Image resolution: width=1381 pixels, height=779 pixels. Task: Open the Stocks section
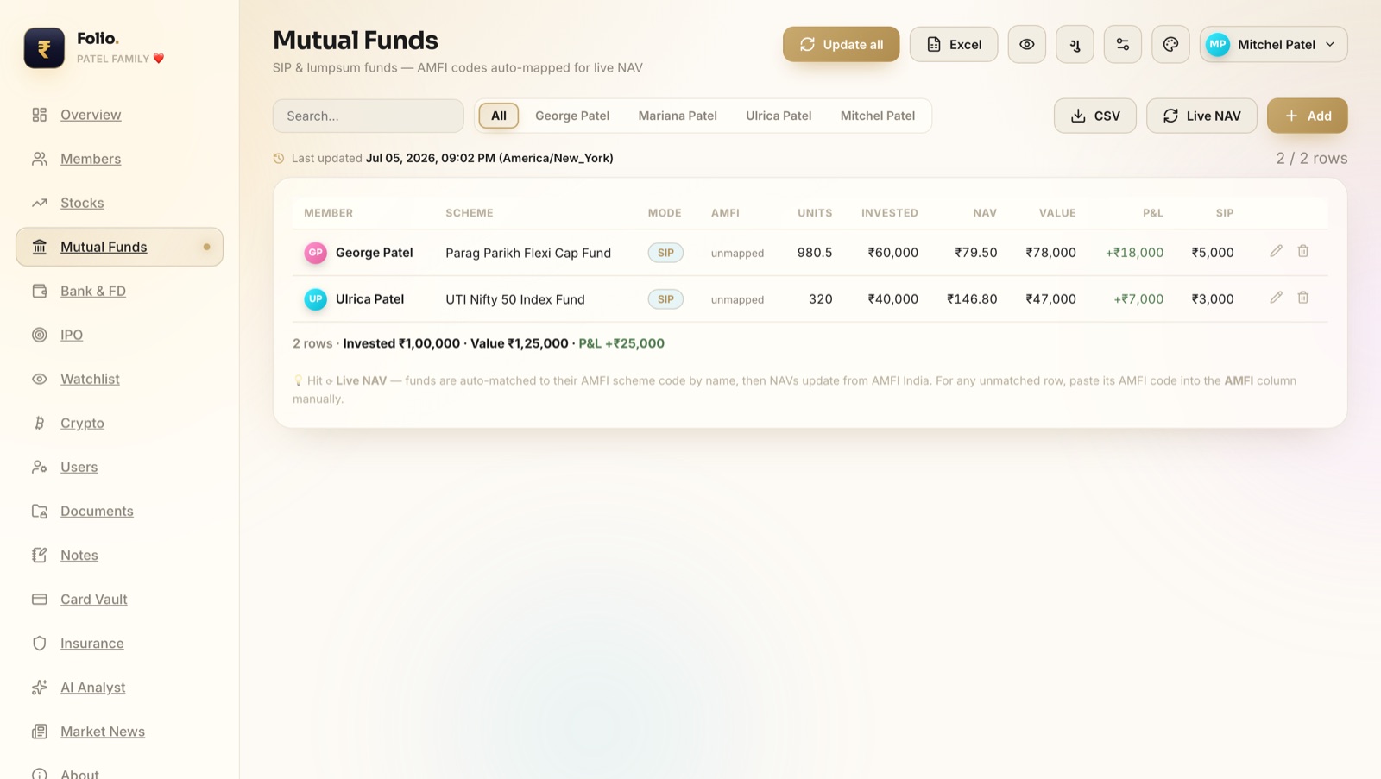click(x=82, y=203)
